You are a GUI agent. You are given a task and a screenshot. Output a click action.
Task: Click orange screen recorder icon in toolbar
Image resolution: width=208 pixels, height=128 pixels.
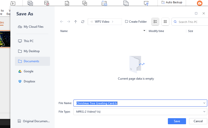pyautogui.click(x=199, y=3)
